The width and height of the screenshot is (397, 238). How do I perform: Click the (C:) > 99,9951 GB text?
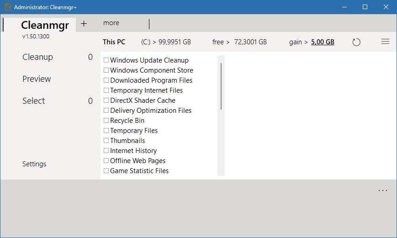(166, 42)
